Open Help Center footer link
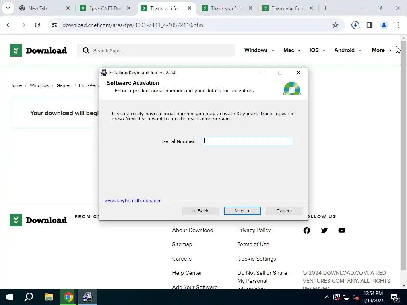Image resolution: width=407 pixels, height=305 pixels. pyautogui.click(x=187, y=273)
